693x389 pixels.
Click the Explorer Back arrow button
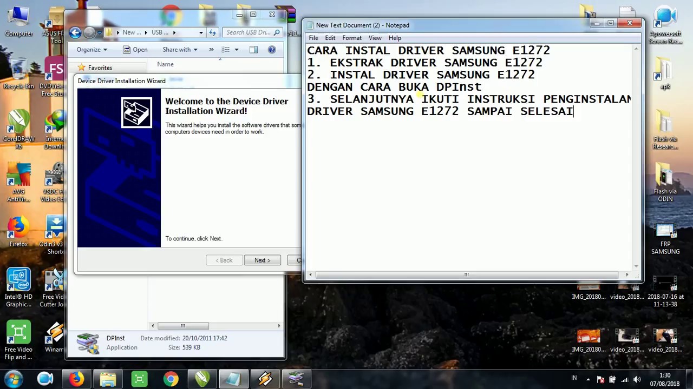pos(75,32)
